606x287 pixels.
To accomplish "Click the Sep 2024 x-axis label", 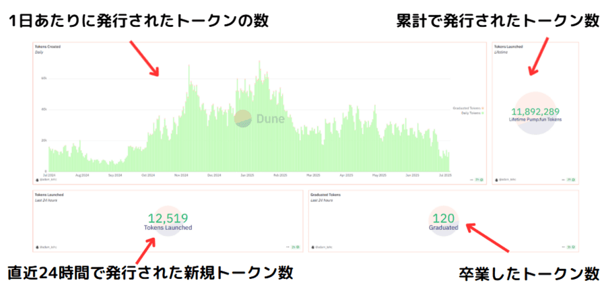I will [115, 175].
